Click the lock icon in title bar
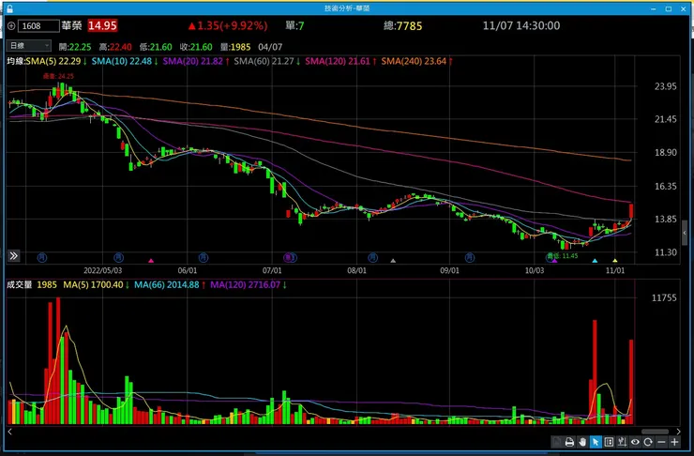Image resolution: width=694 pixels, height=456 pixels. pos(9,8)
